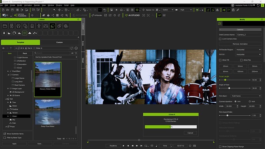Open the Plugins menu
265x149 pixels.
click(x=59, y=5)
